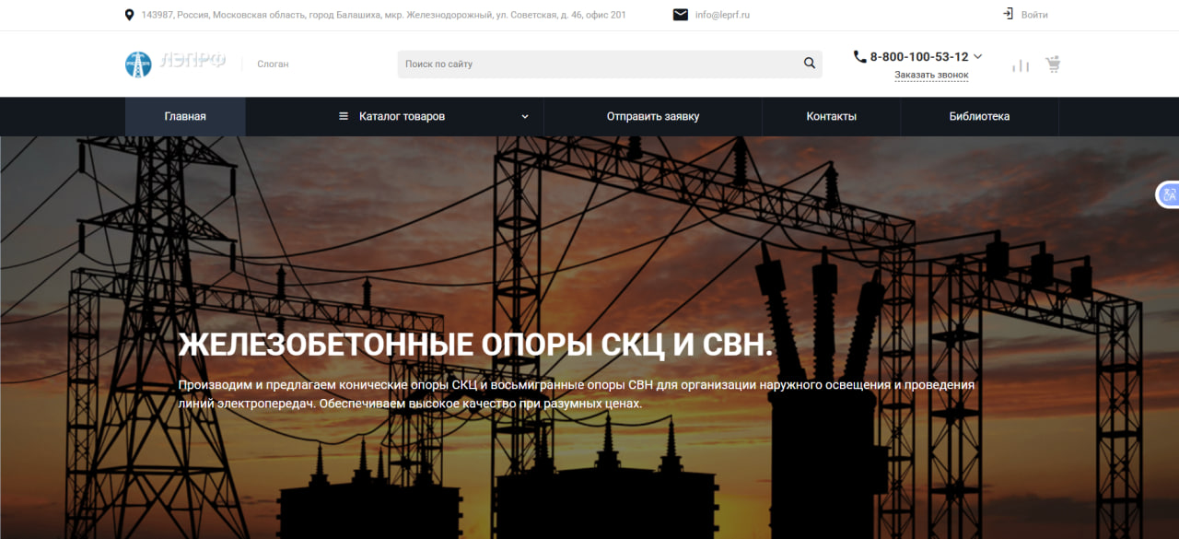The image size is (1179, 539).
Task: Open the Отправить заявку menu item
Action: coord(652,117)
